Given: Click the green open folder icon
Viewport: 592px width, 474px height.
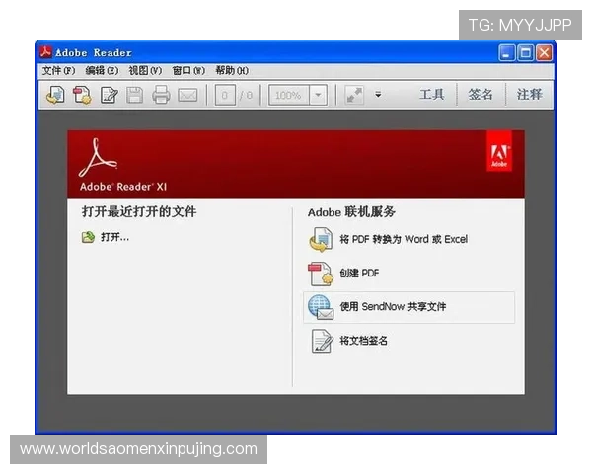Looking at the screenshot, I should coord(88,237).
